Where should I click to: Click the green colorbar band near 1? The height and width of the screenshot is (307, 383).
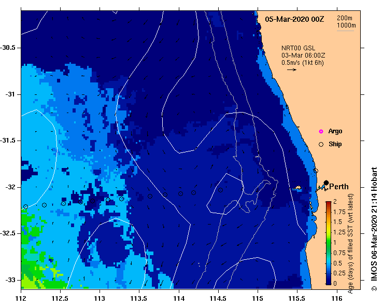click(x=329, y=243)
